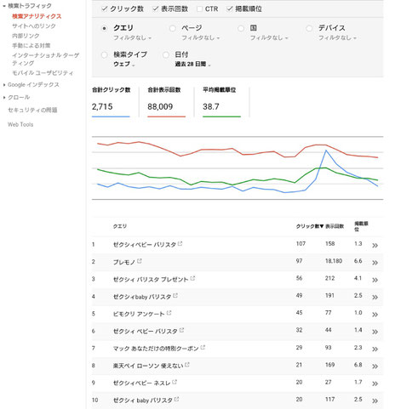The height and width of the screenshot is (409, 401).
Task: Click double-arrow icon for マック クーポン row
Action: tap(375, 349)
